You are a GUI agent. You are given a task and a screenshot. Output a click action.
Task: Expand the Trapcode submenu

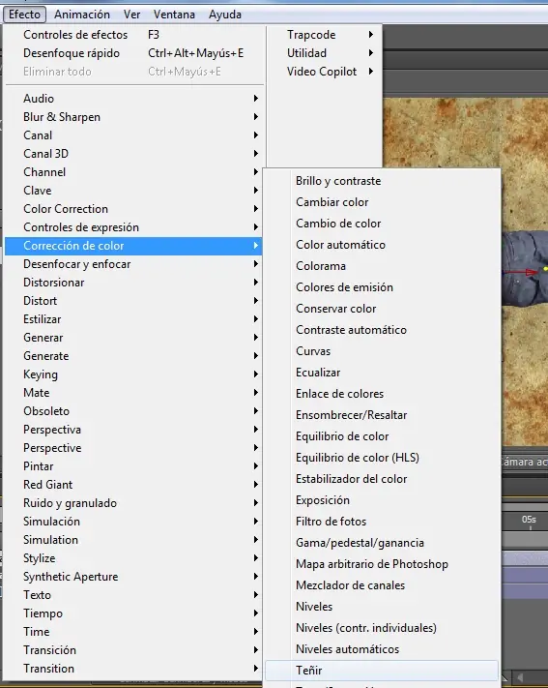click(x=325, y=35)
